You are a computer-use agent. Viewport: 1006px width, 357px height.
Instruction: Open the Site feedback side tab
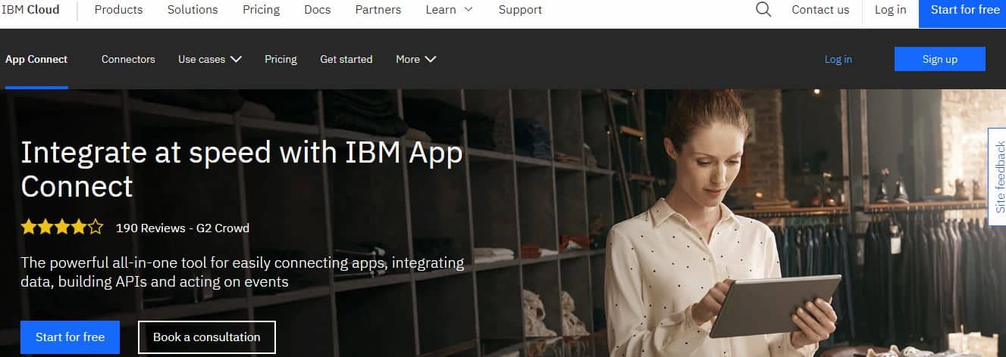pyautogui.click(x=998, y=176)
